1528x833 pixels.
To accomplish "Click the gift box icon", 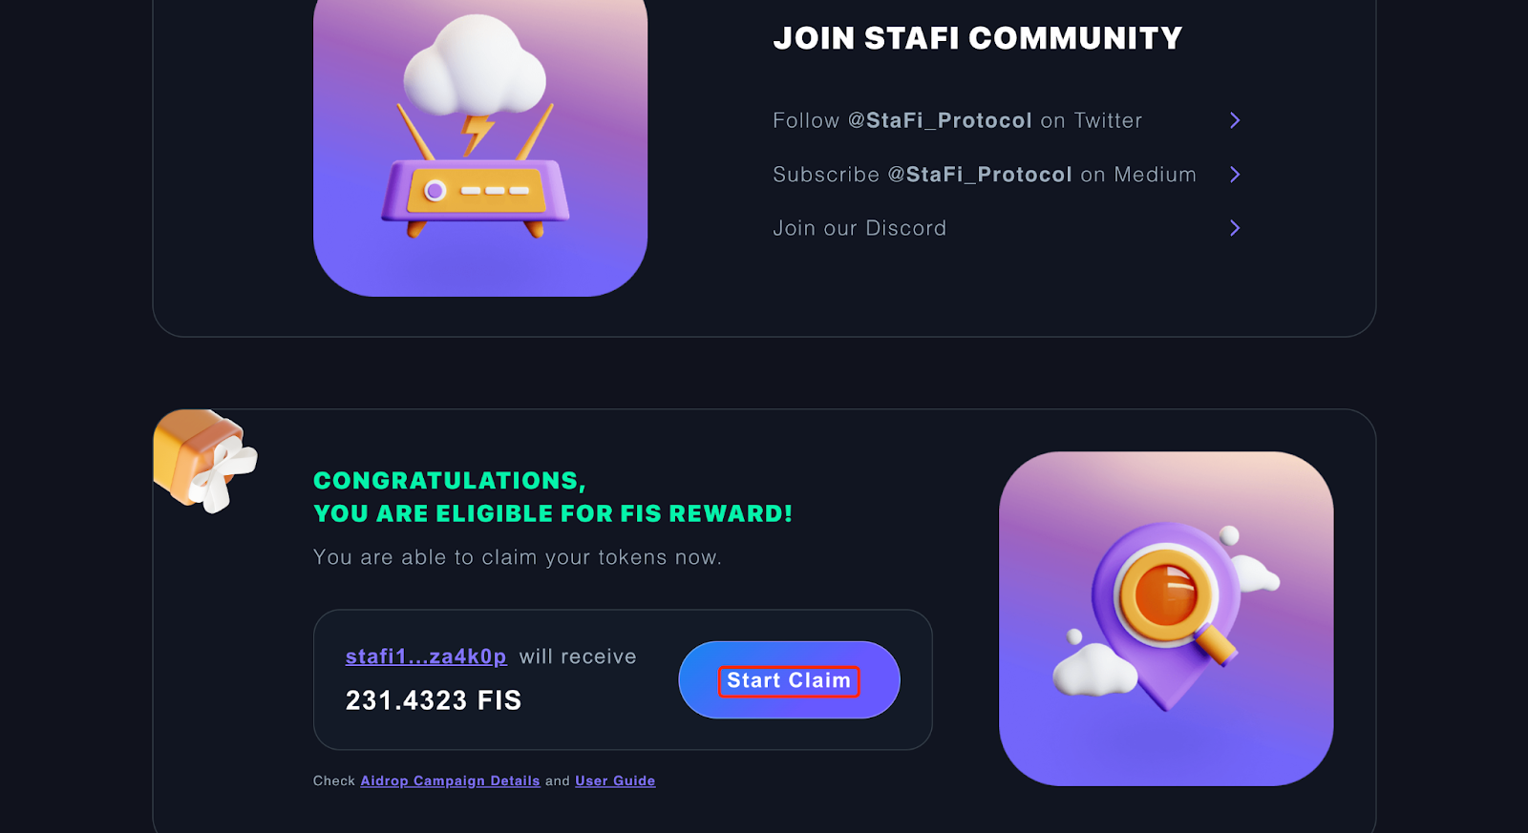I will tap(204, 460).
